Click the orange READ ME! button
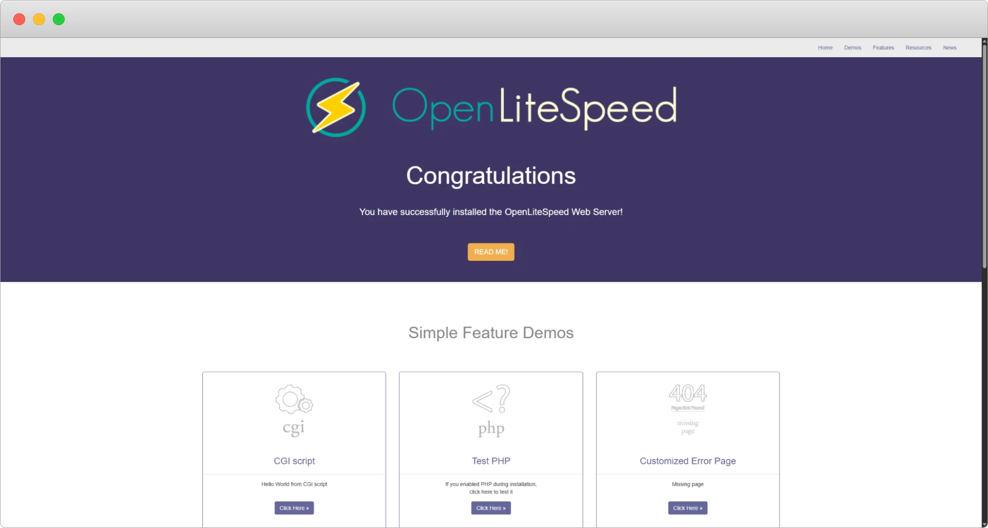Screen dimensions: 988x528 (x=491, y=252)
